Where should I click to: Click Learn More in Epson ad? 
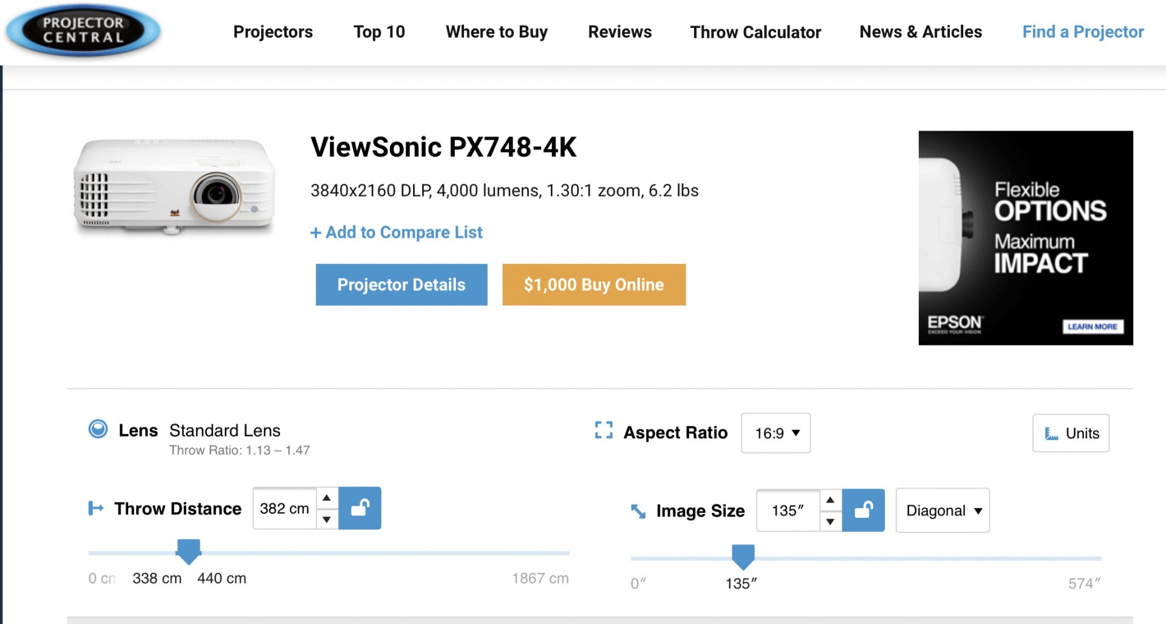tap(1093, 327)
